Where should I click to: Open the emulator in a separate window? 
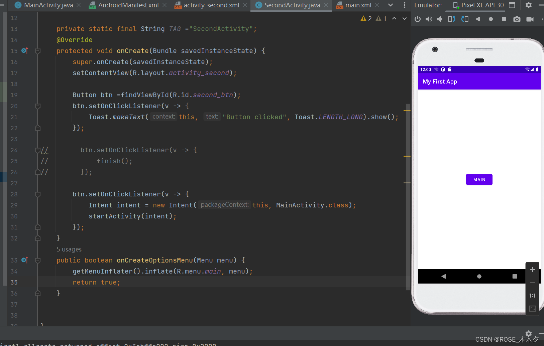click(x=512, y=5)
